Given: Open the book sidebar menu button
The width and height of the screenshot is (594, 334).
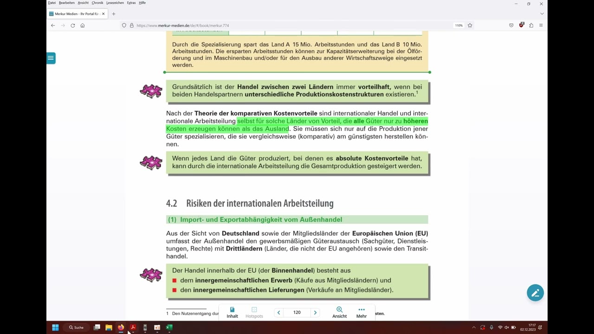Looking at the screenshot, I should click(51, 58).
